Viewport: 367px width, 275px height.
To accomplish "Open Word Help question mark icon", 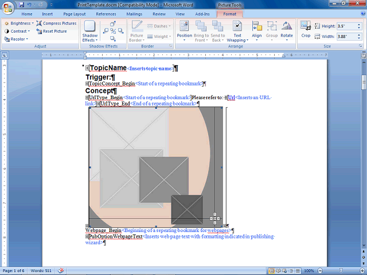I will 362,14.
